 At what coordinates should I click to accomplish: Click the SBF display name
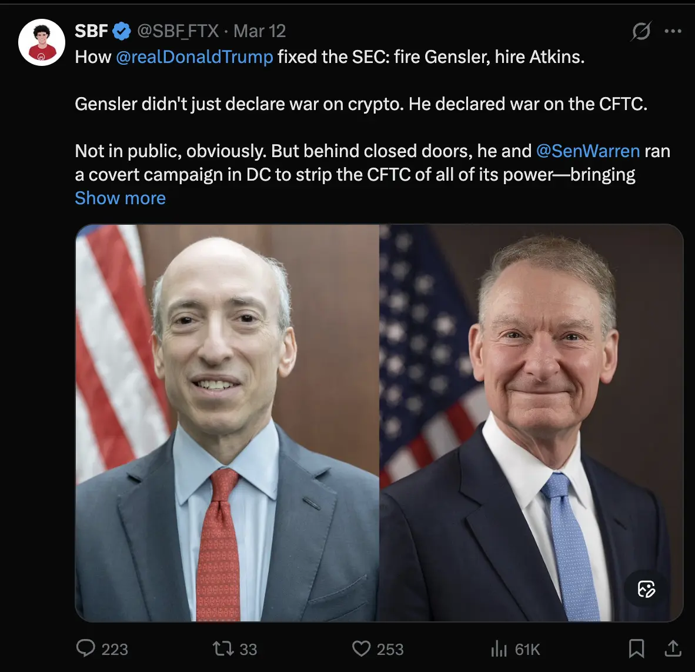pos(91,31)
